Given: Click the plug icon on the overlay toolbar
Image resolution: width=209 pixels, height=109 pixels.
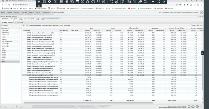Looking at the screenshot, I should pos(88,2).
